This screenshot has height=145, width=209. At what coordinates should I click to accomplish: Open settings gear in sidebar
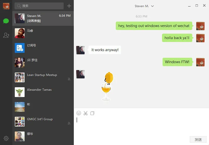point(6,138)
